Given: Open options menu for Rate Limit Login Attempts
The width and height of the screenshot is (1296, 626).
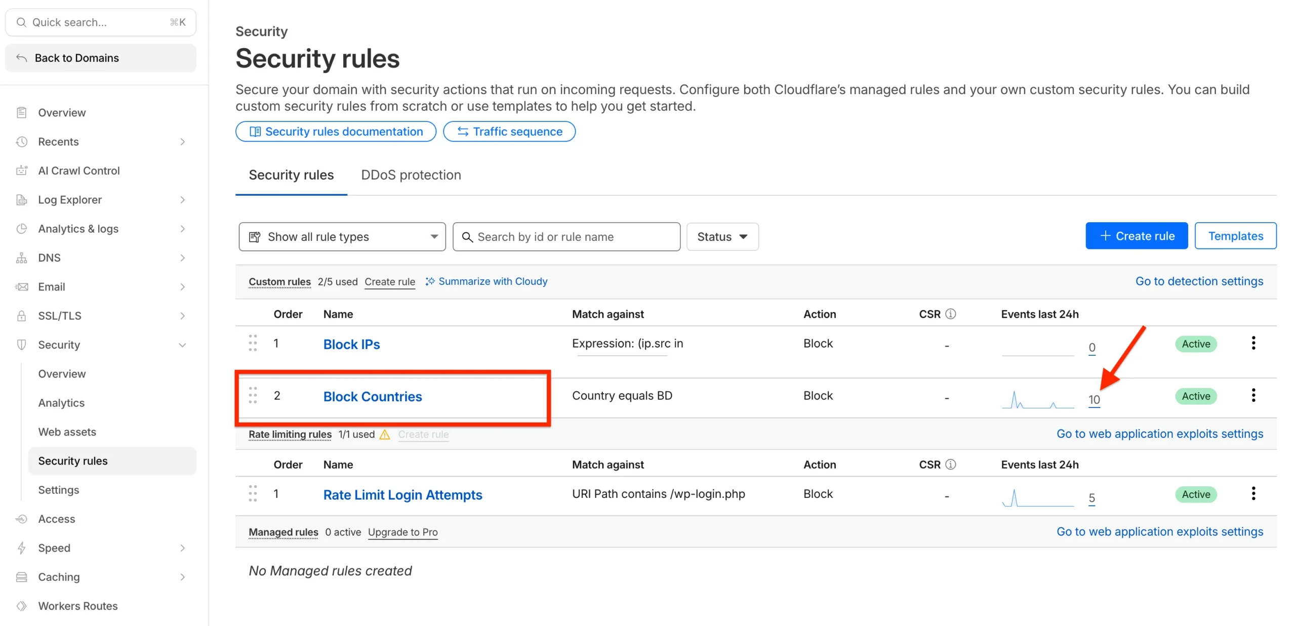Looking at the screenshot, I should 1253,493.
